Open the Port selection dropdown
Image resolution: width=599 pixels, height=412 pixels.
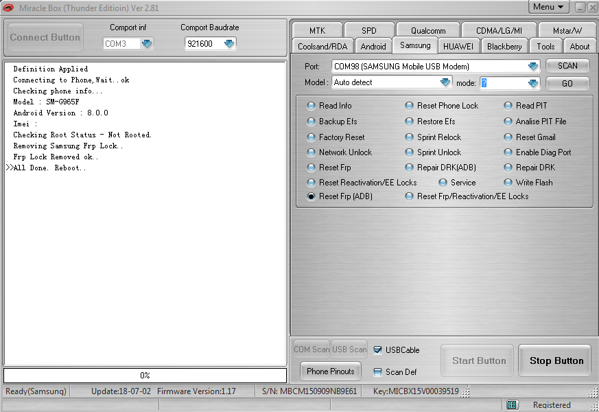point(534,66)
